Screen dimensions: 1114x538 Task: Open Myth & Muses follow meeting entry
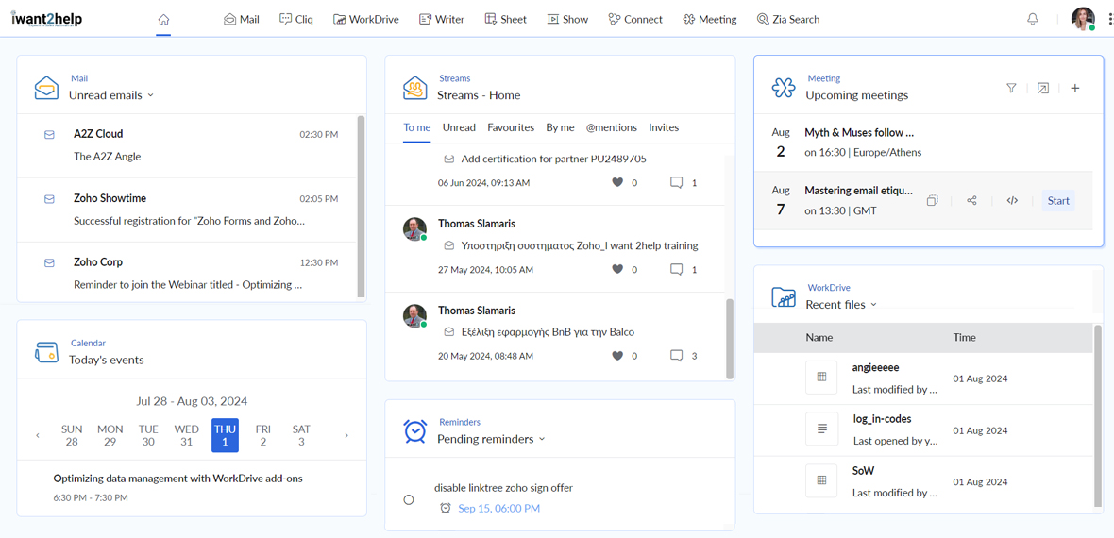pyautogui.click(x=922, y=143)
